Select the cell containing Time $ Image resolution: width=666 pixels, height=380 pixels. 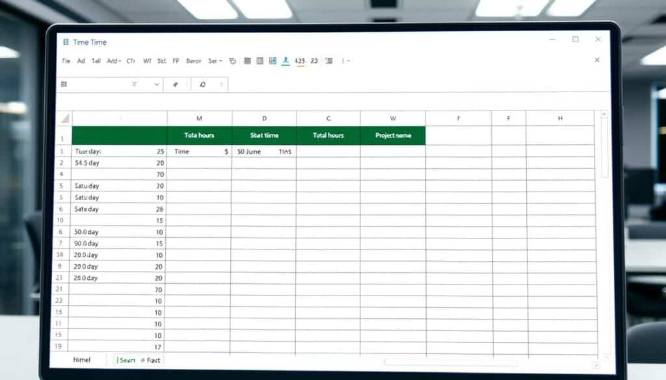pyautogui.click(x=199, y=151)
